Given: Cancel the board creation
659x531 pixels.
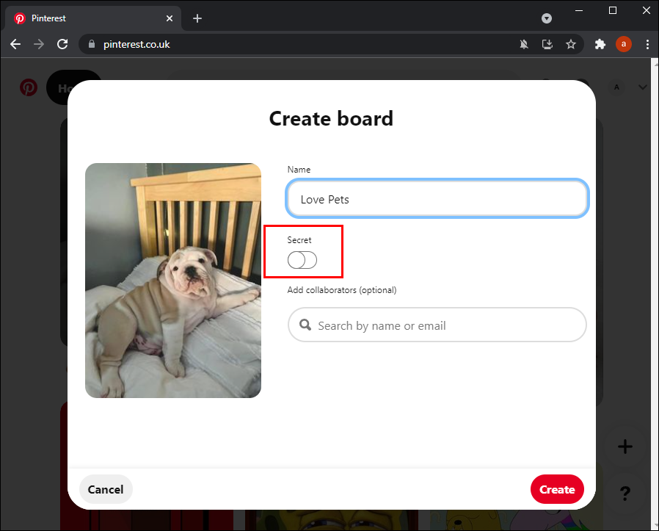Looking at the screenshot, I should click(106, 489).
